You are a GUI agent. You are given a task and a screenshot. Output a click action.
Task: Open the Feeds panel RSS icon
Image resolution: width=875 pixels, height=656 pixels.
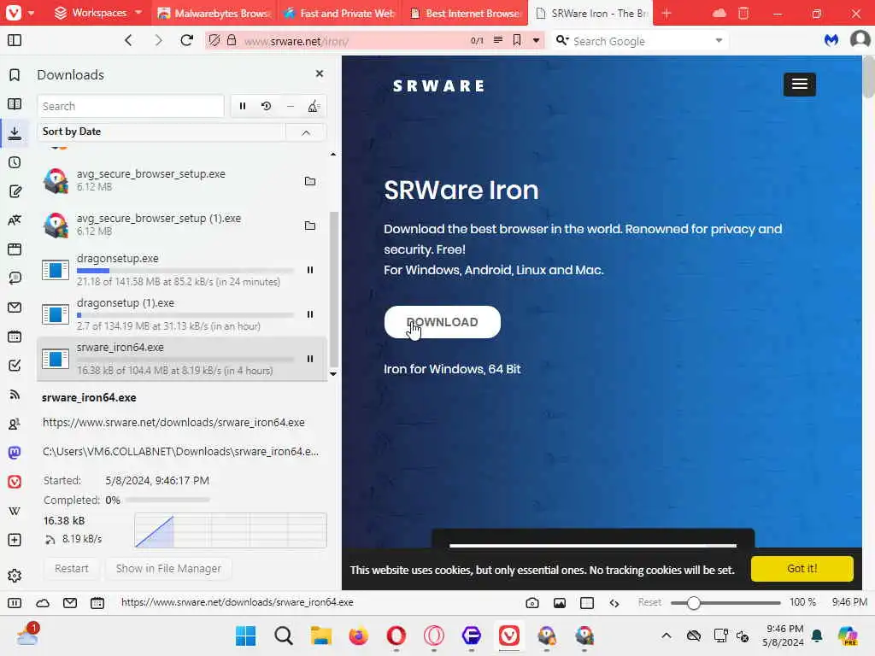15,395
